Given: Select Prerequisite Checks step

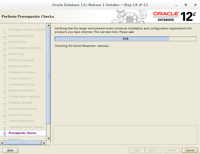Looking at the screenshot, I should [23, 133].
